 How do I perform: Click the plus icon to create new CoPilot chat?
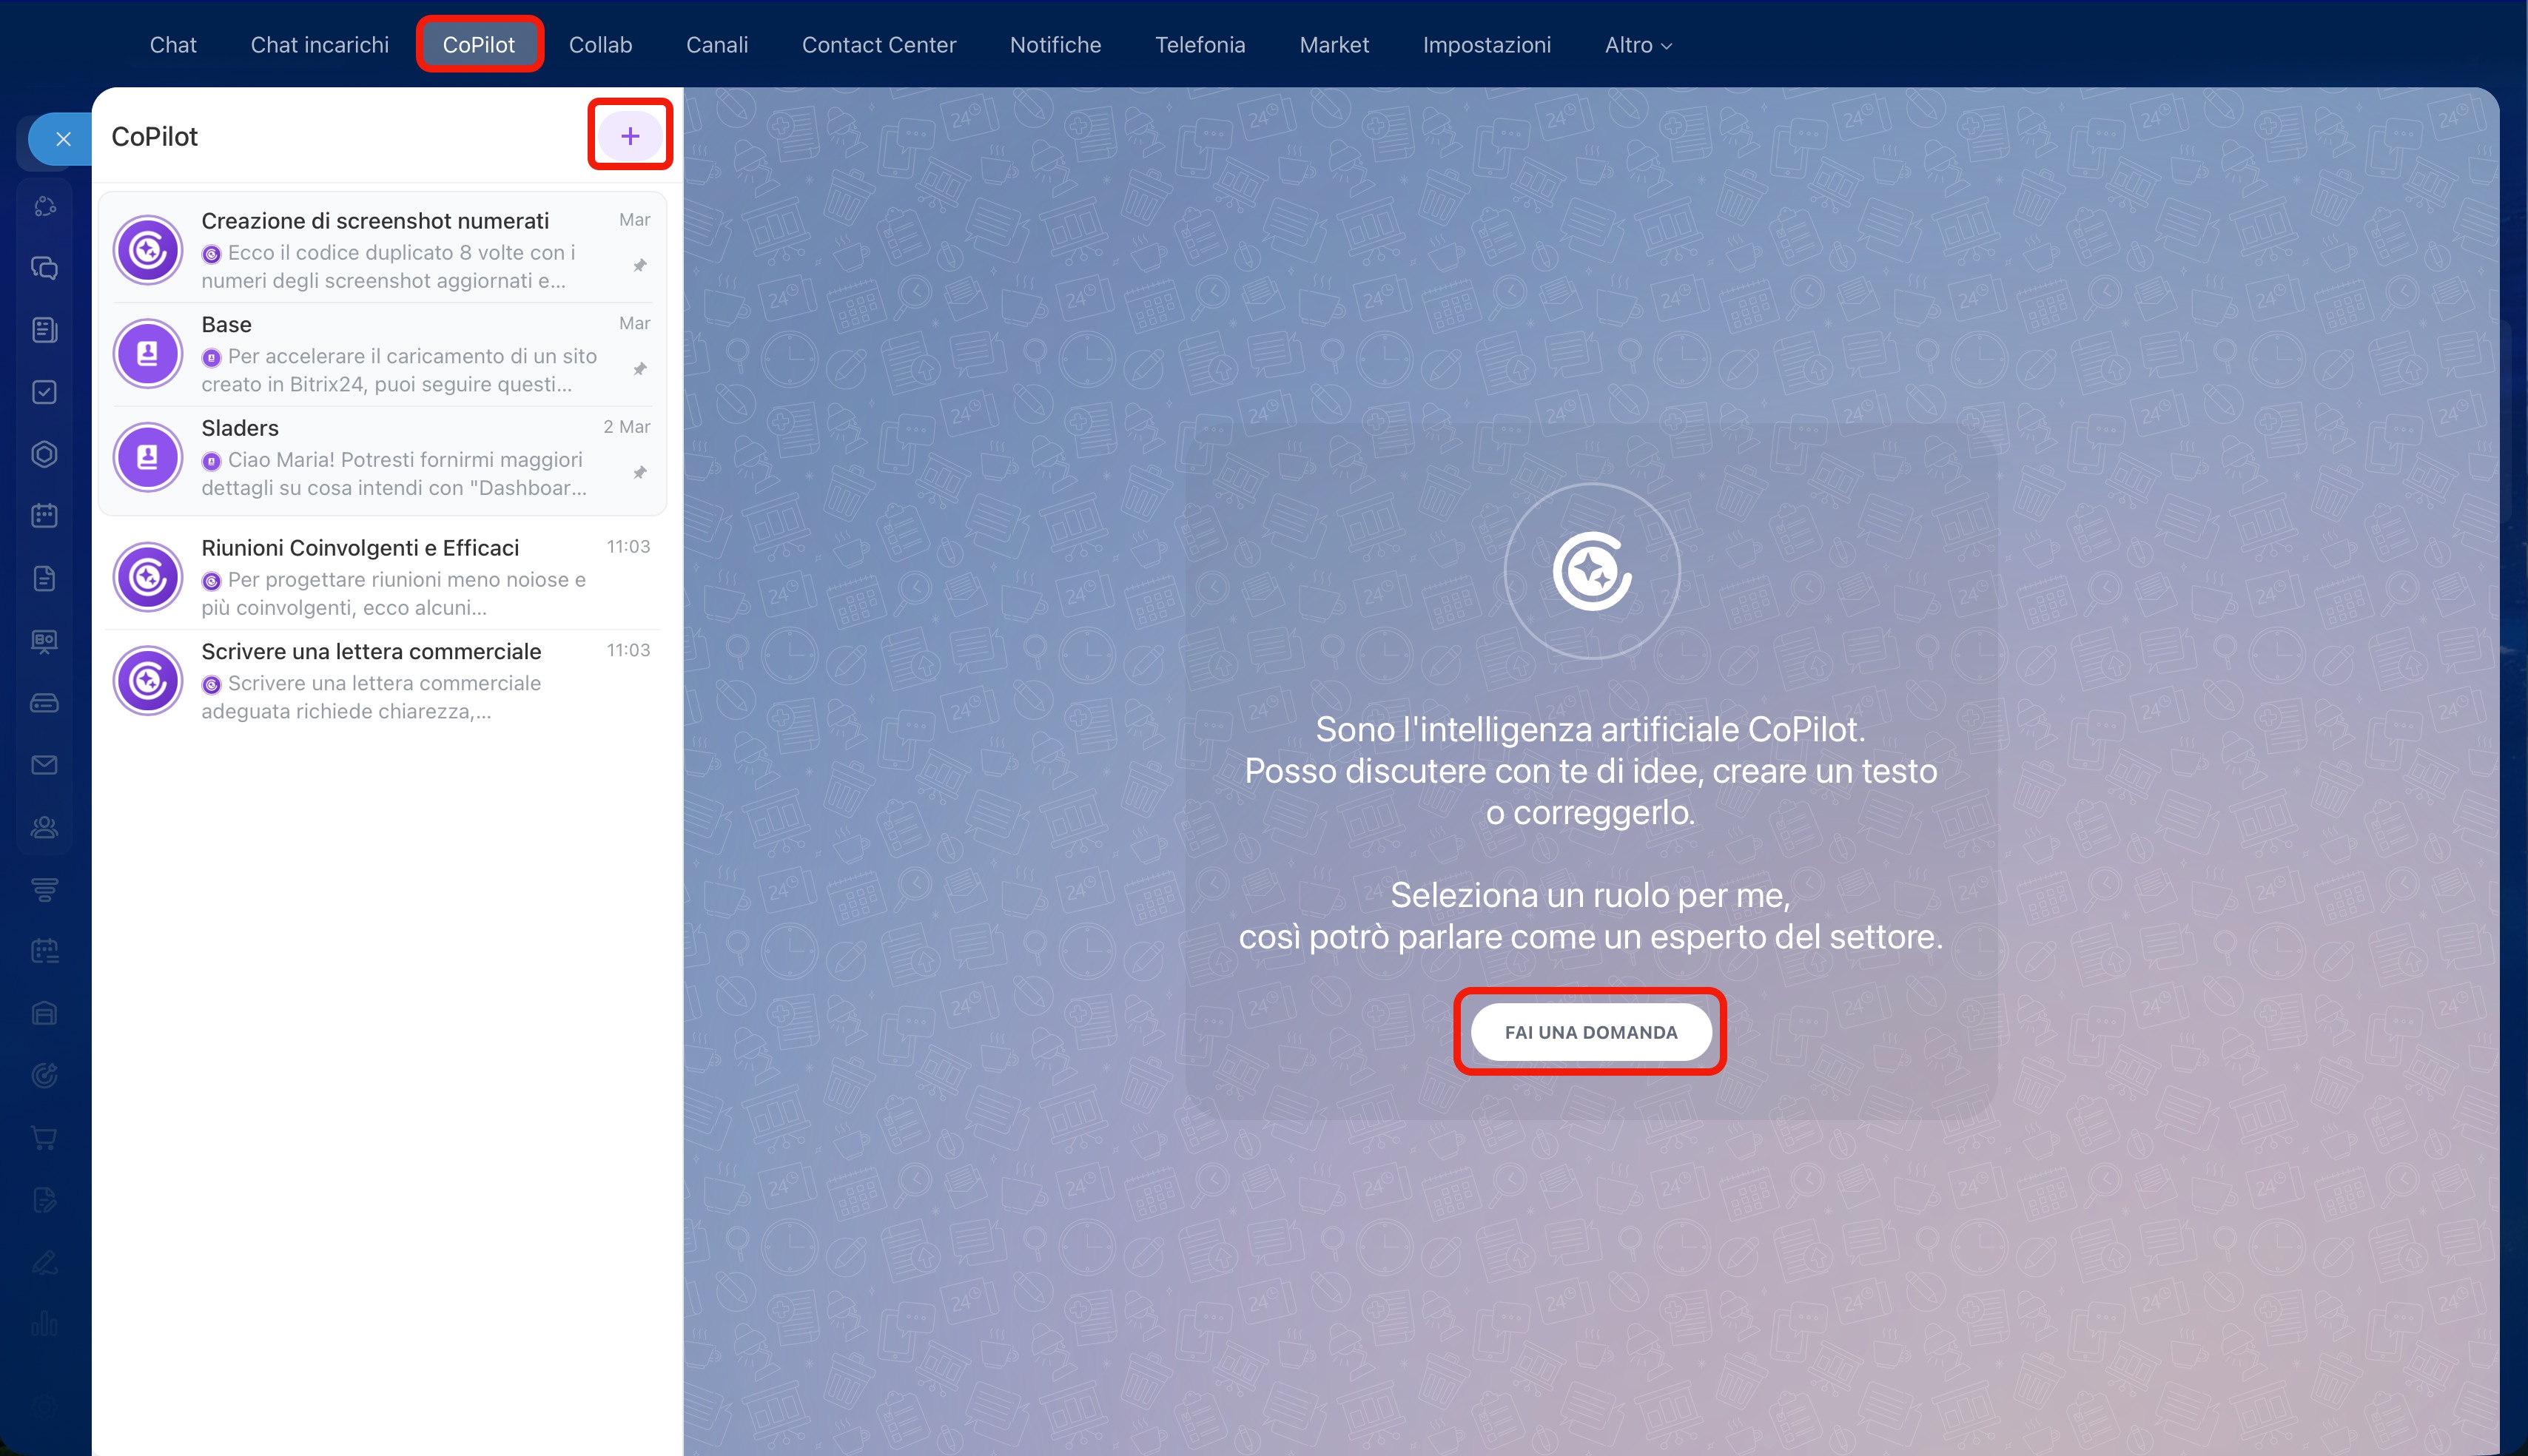click(x=630, y=136)
